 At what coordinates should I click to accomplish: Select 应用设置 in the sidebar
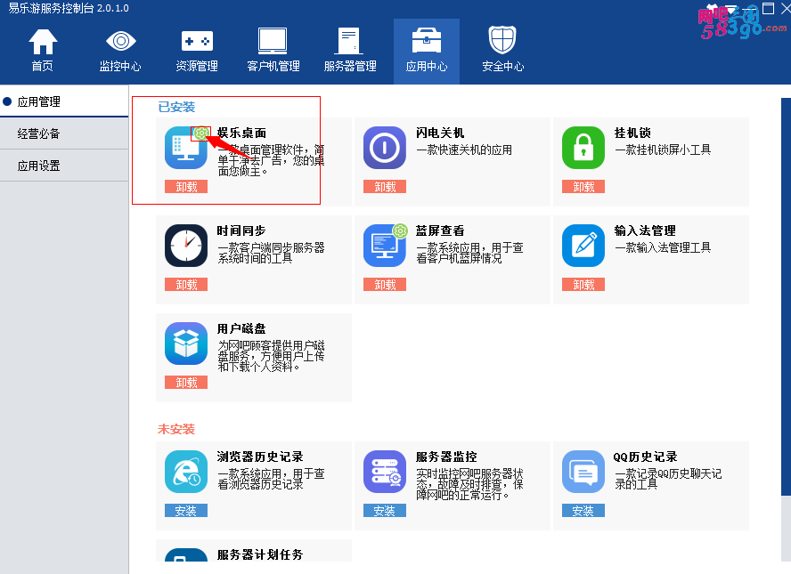64,166
